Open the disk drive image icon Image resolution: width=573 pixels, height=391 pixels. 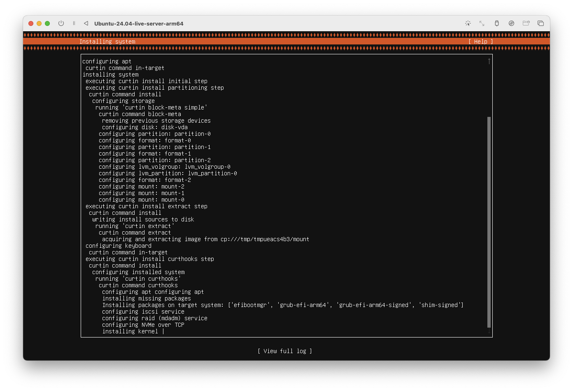pyautogui.click(x=511, y=23)
